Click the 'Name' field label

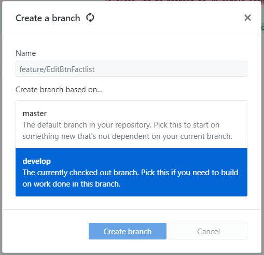click(26, 53)
